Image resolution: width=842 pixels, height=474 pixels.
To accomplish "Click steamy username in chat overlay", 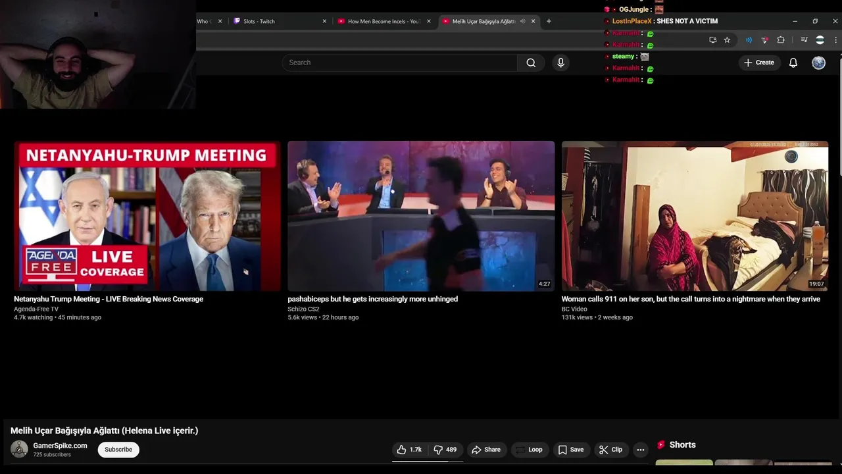I will click(623, 57).
